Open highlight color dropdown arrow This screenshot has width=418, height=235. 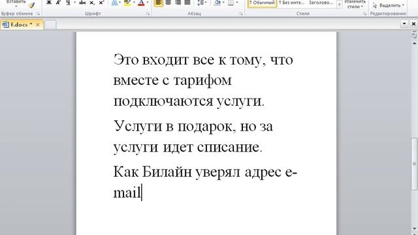point(134,3)
